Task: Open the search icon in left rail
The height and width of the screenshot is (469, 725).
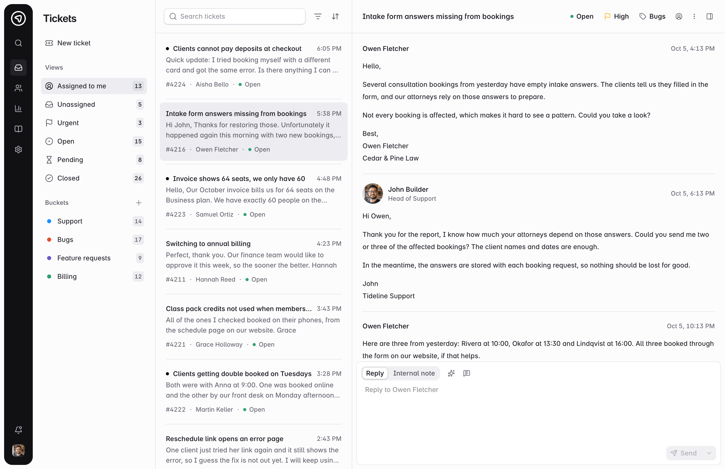Action: (x=18, y=43)
